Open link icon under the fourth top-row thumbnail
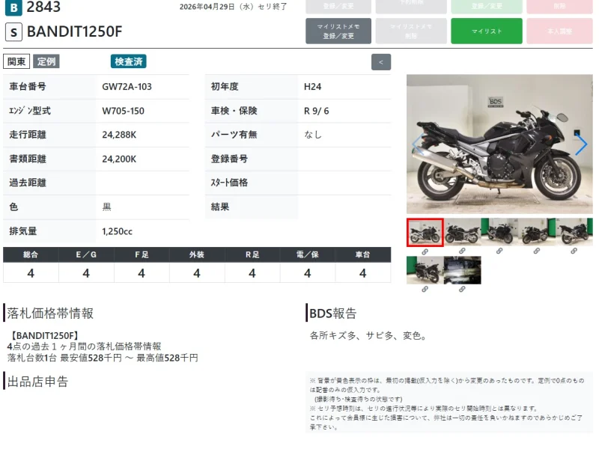The width and height of the screenshot is (599, 449). coord(537,251)
